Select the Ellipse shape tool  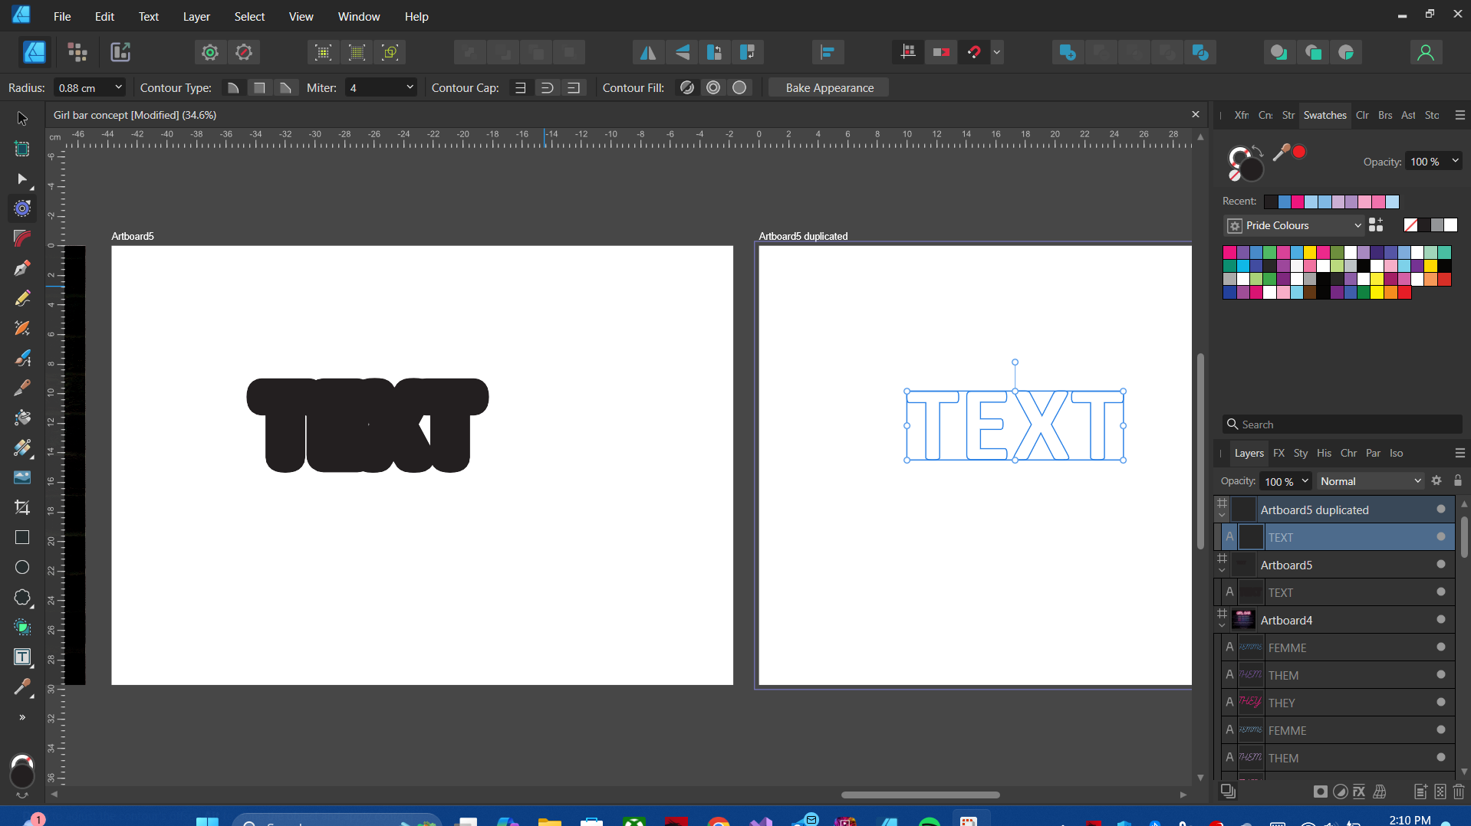click(22, 567)
